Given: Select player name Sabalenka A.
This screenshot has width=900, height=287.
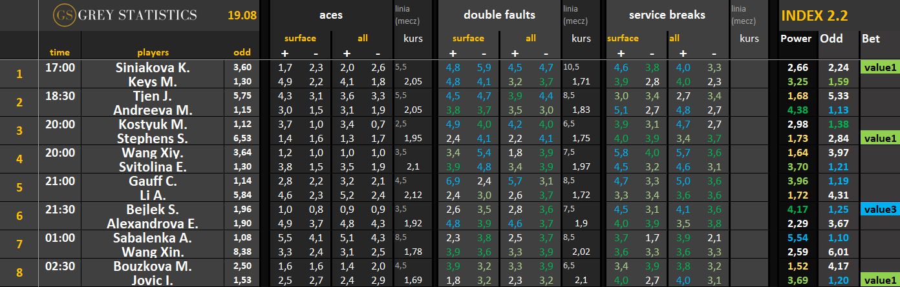Looking at the screenshot, I should (153, 237).
